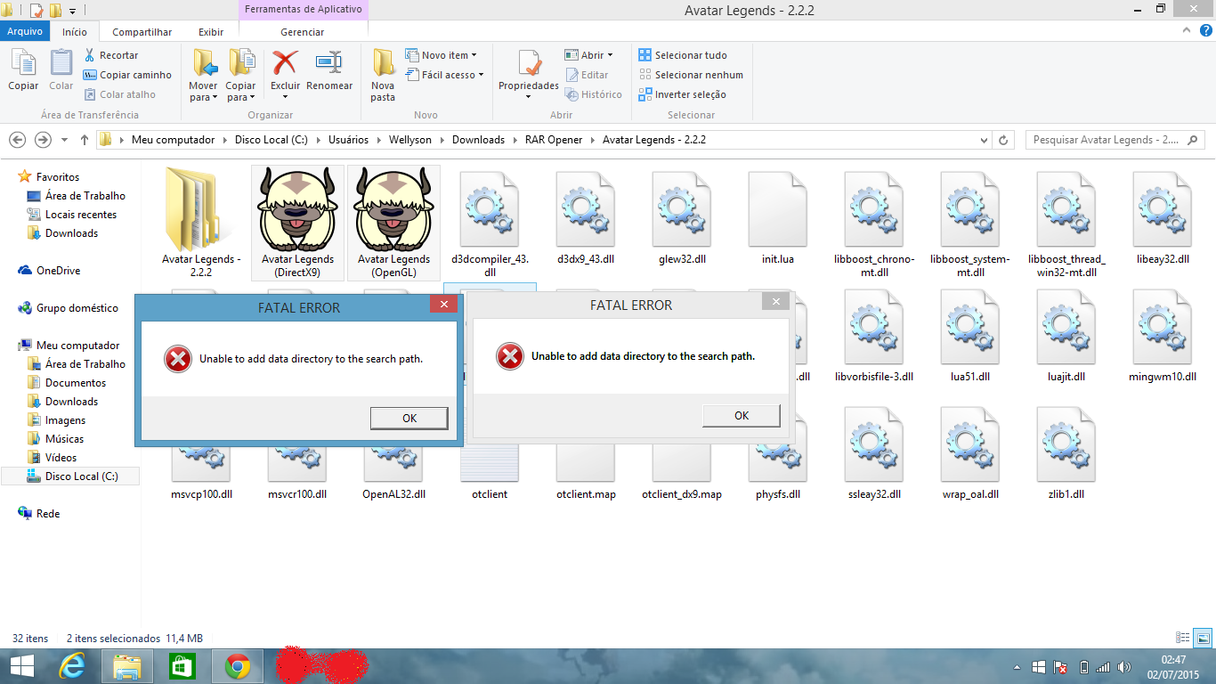Click the Back navigation arrow
The width and height of the screenshot is (1216, 684).
pyautogui.click(x=17, y=140)
